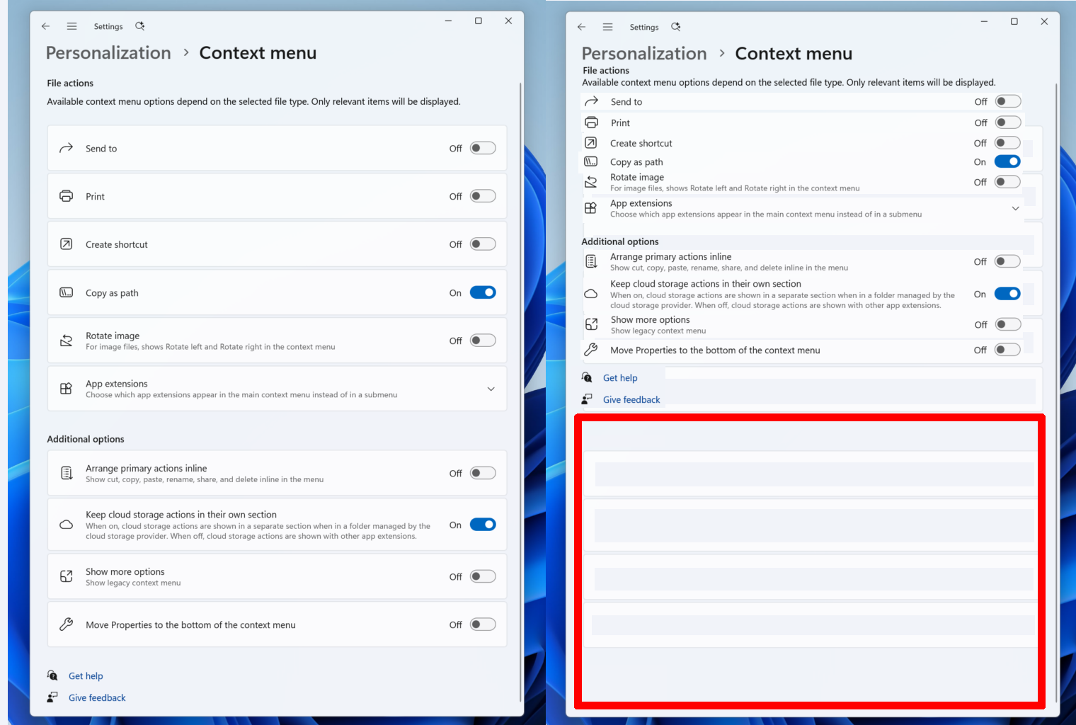Turn on Print toggle in right window
Viewport: 1076px width, 725px height.
pyautogui.click(x=1007, y=122)
